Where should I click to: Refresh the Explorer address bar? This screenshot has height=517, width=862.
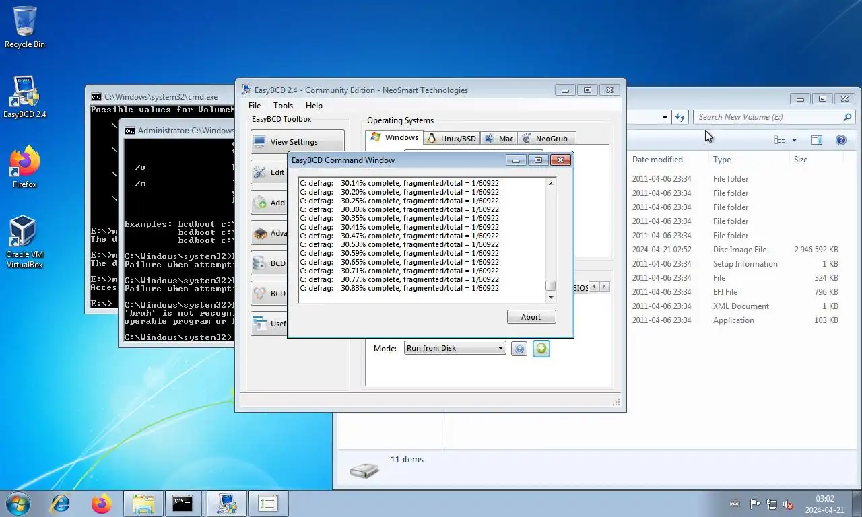[680, 117]
